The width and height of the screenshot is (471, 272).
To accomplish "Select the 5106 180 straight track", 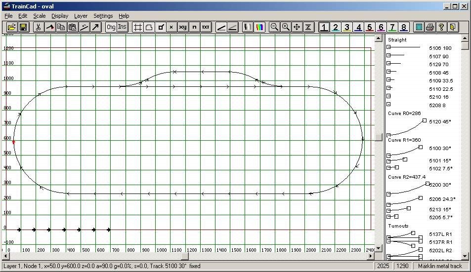I will (419, 48).
